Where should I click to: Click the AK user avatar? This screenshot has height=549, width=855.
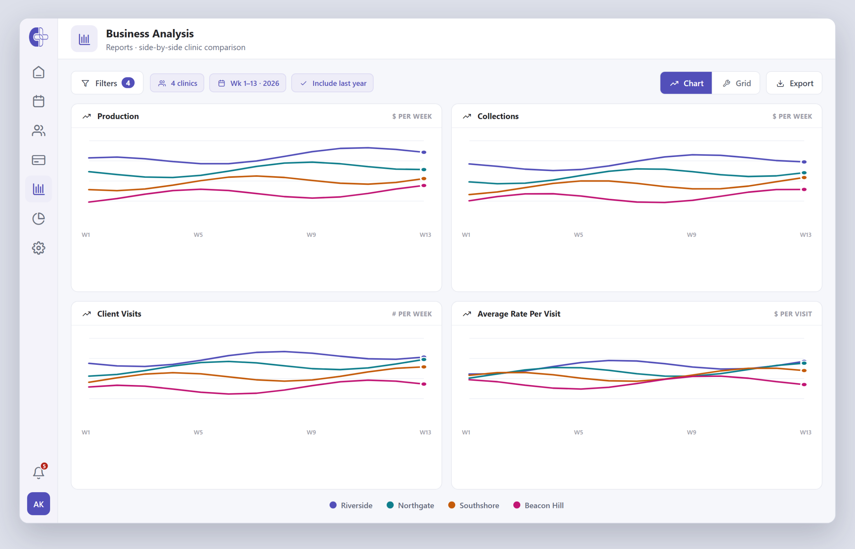coord(38,504)
